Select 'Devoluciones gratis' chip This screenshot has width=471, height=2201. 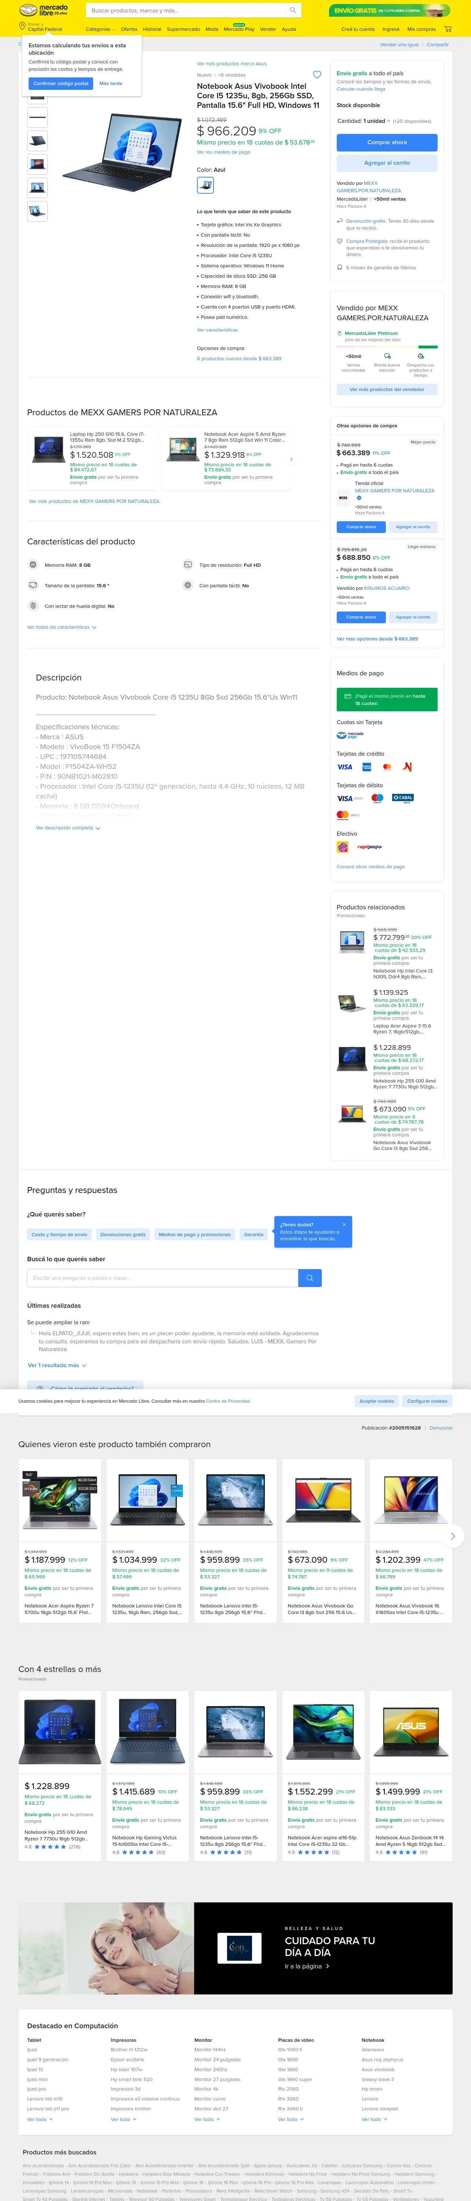coord(123,1235)
